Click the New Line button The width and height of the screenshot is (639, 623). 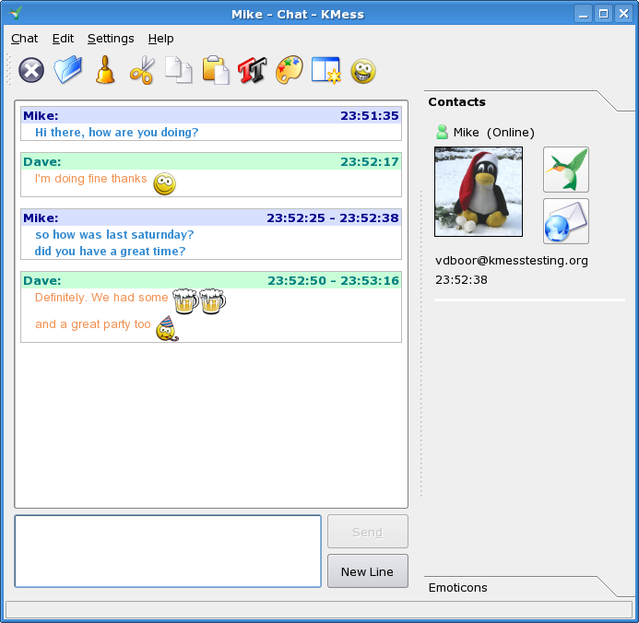coord(368,570)
